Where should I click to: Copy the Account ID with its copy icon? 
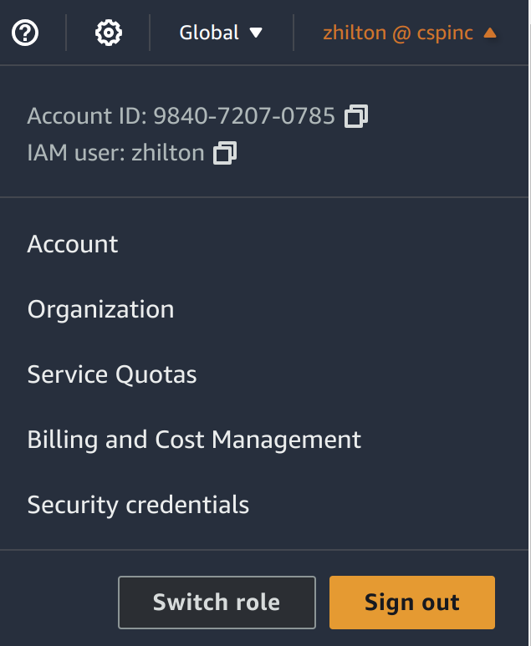click(x=356, y=116)
